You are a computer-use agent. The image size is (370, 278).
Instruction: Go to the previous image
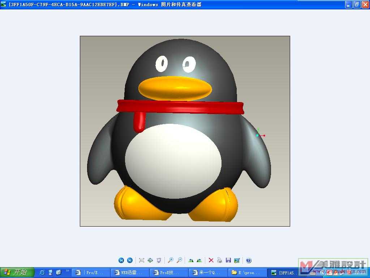[x=121, y=260]
